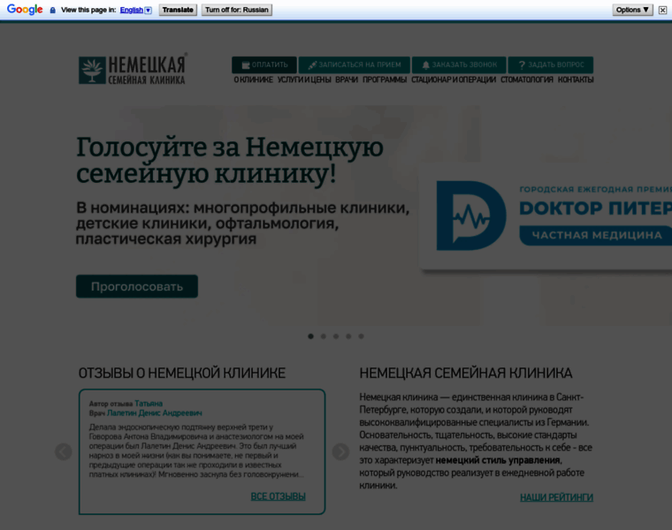Open the О клинике menu
Viewport: 672px width, 530px height.
[253, 79]
